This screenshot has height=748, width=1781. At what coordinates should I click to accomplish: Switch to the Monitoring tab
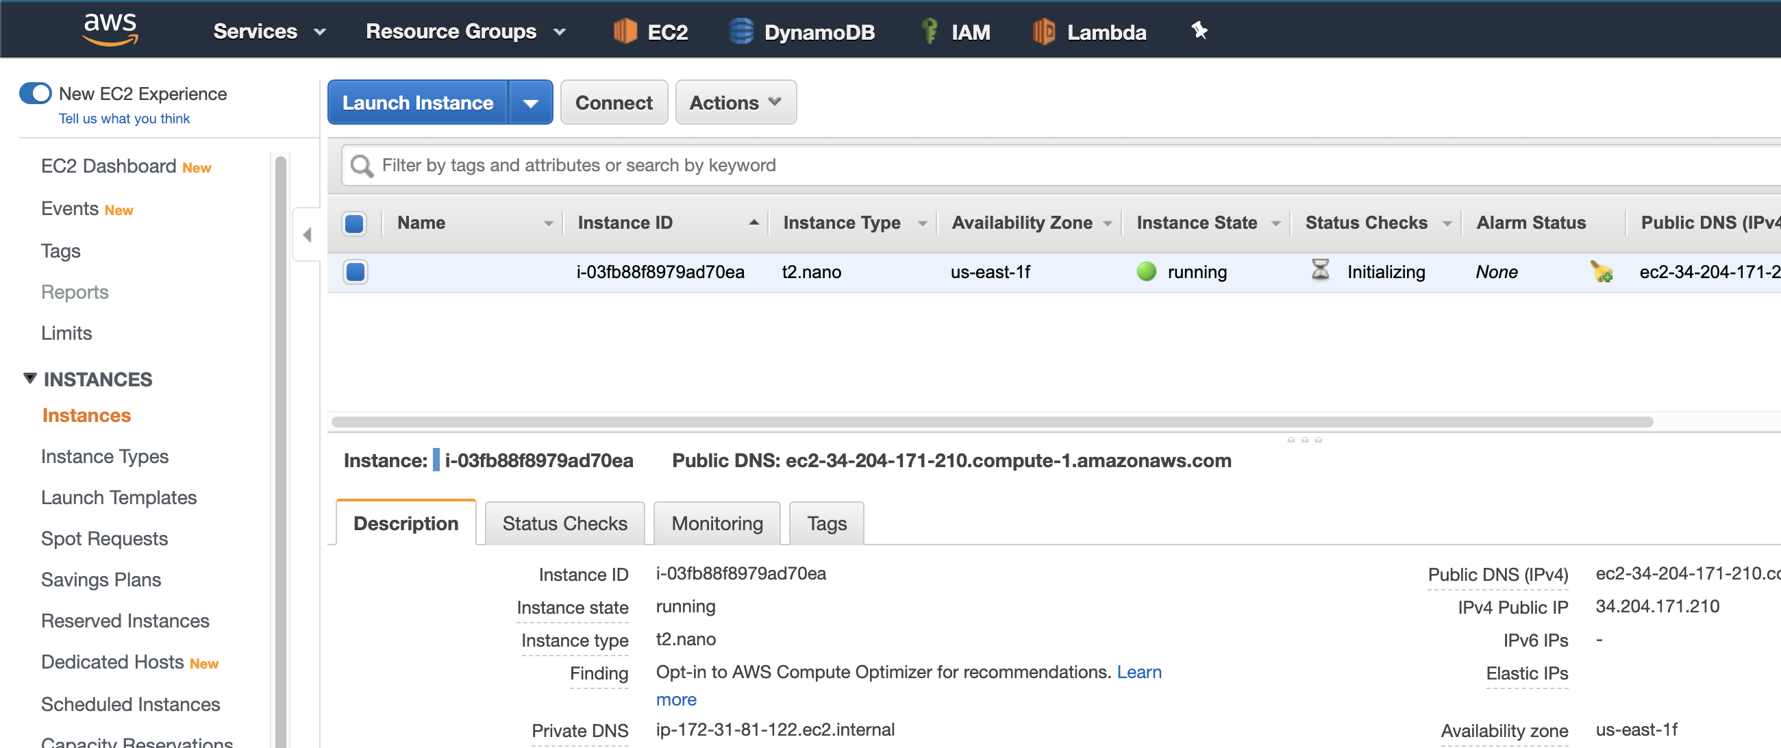pos(717,523)
